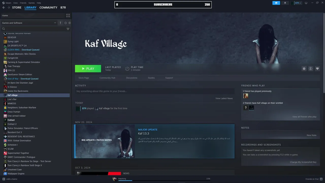The width and height of the screenshot is (325, 183).
Task: Show game info icon
Action: (311, 69)
